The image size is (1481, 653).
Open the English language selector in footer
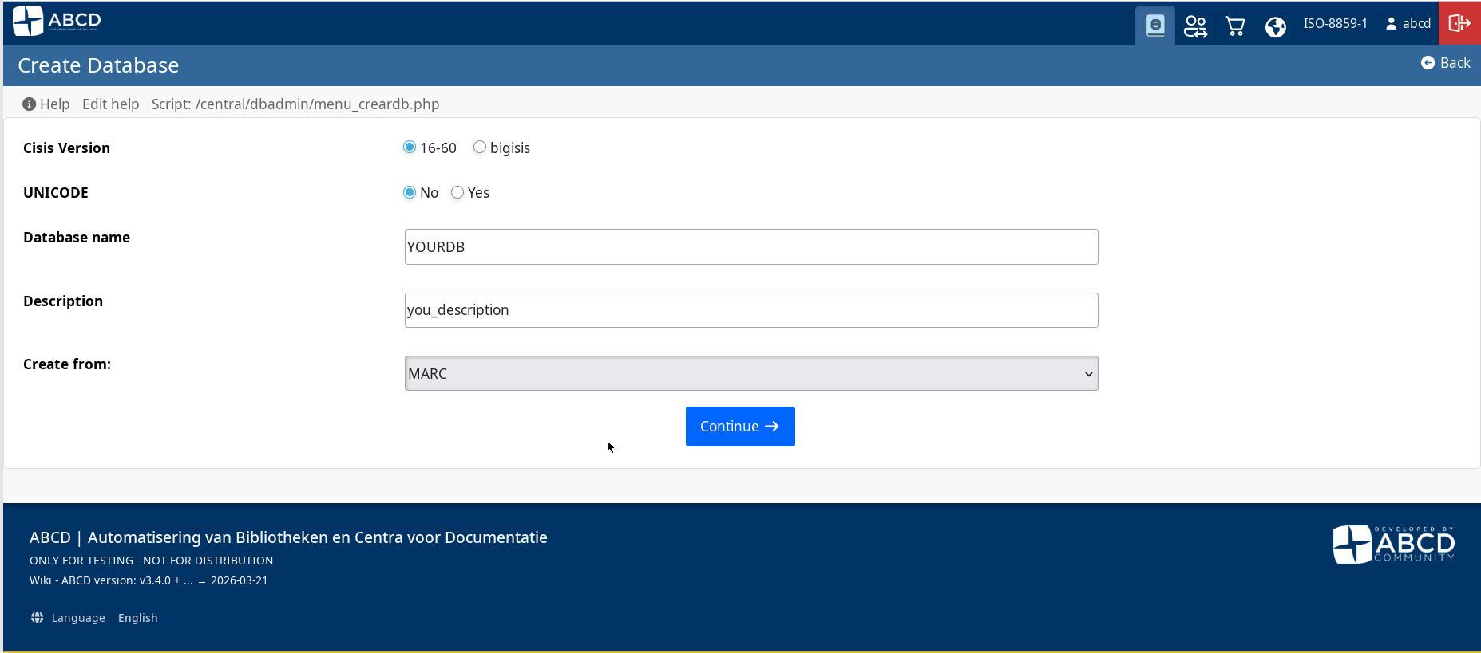pos(137,618)
